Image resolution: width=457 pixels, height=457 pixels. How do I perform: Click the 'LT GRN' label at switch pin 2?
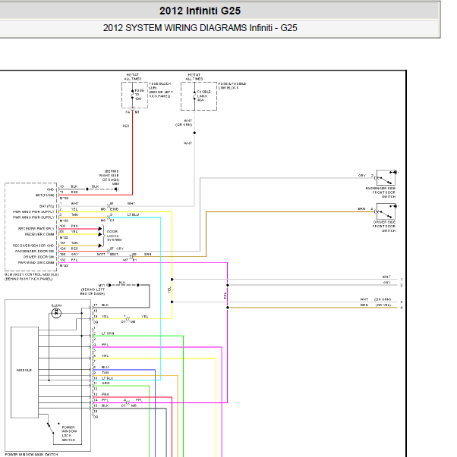pos(108,333)
